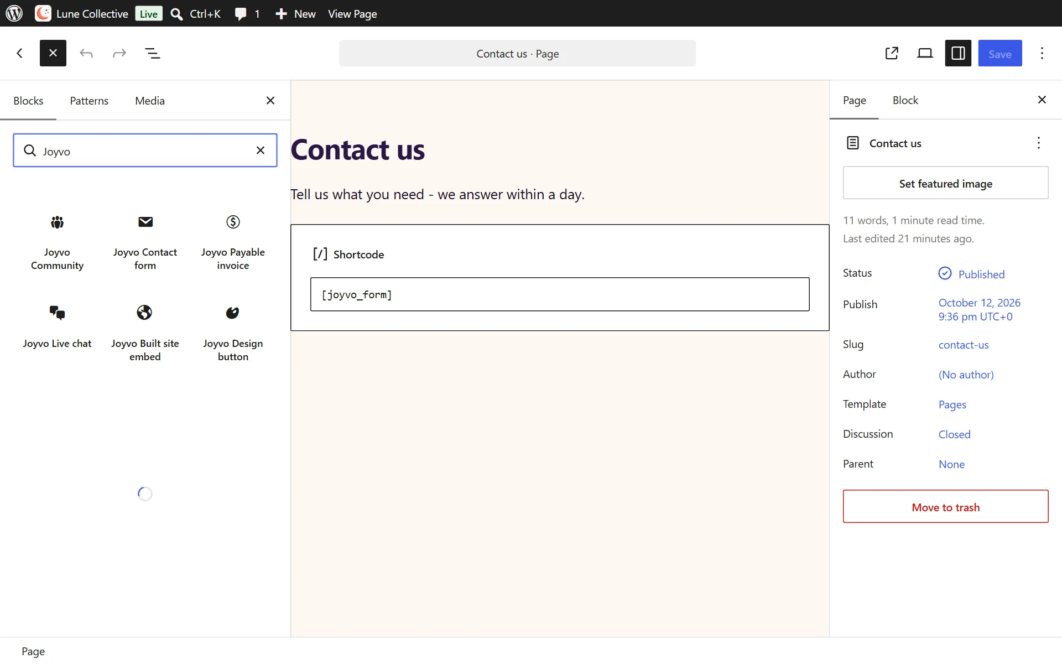Close the Settings sidebar

(x=1042, y=100)
